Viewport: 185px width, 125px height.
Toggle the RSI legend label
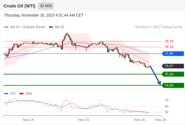click(x=13, y=94)
